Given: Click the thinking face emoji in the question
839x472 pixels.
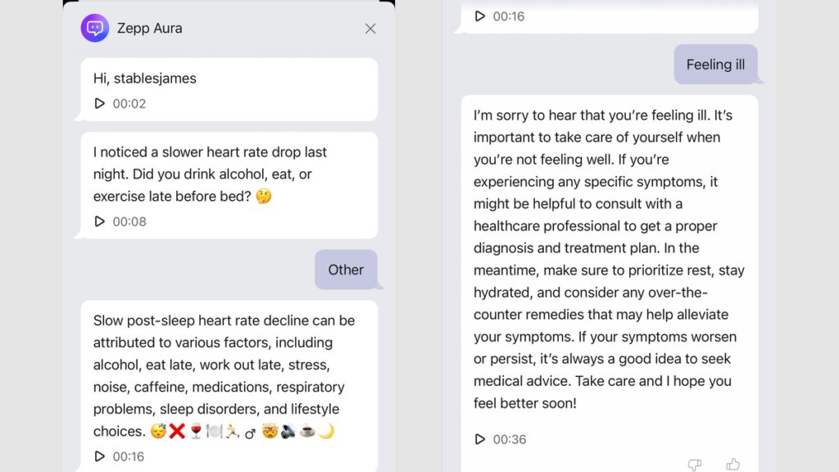Looking at the screenshot, I should (263, 197).
